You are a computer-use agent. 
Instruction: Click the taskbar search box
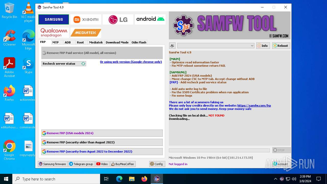[x=56, y=179]
